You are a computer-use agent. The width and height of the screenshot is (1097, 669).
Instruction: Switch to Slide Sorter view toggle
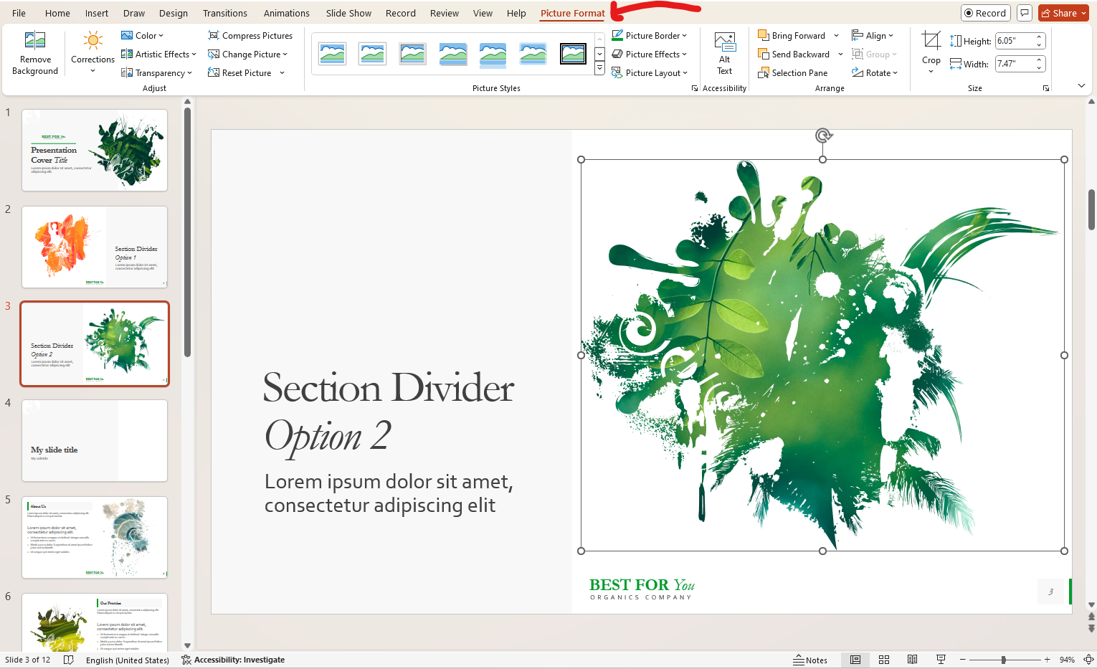pos(883,659)
